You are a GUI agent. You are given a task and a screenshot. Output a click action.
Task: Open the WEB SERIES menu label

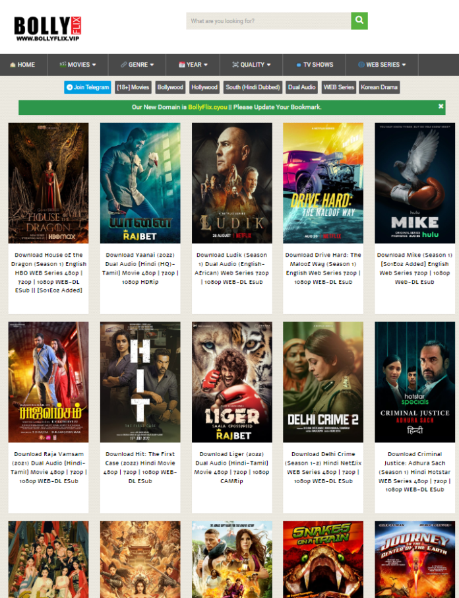[x=382, y=65]
